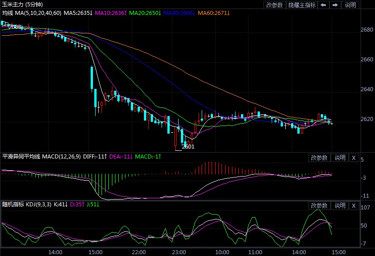Open 改参数 in the KDJ panel
Image resolution: width=375 pixels, height=256 pixels.
(x=319, y=205)
